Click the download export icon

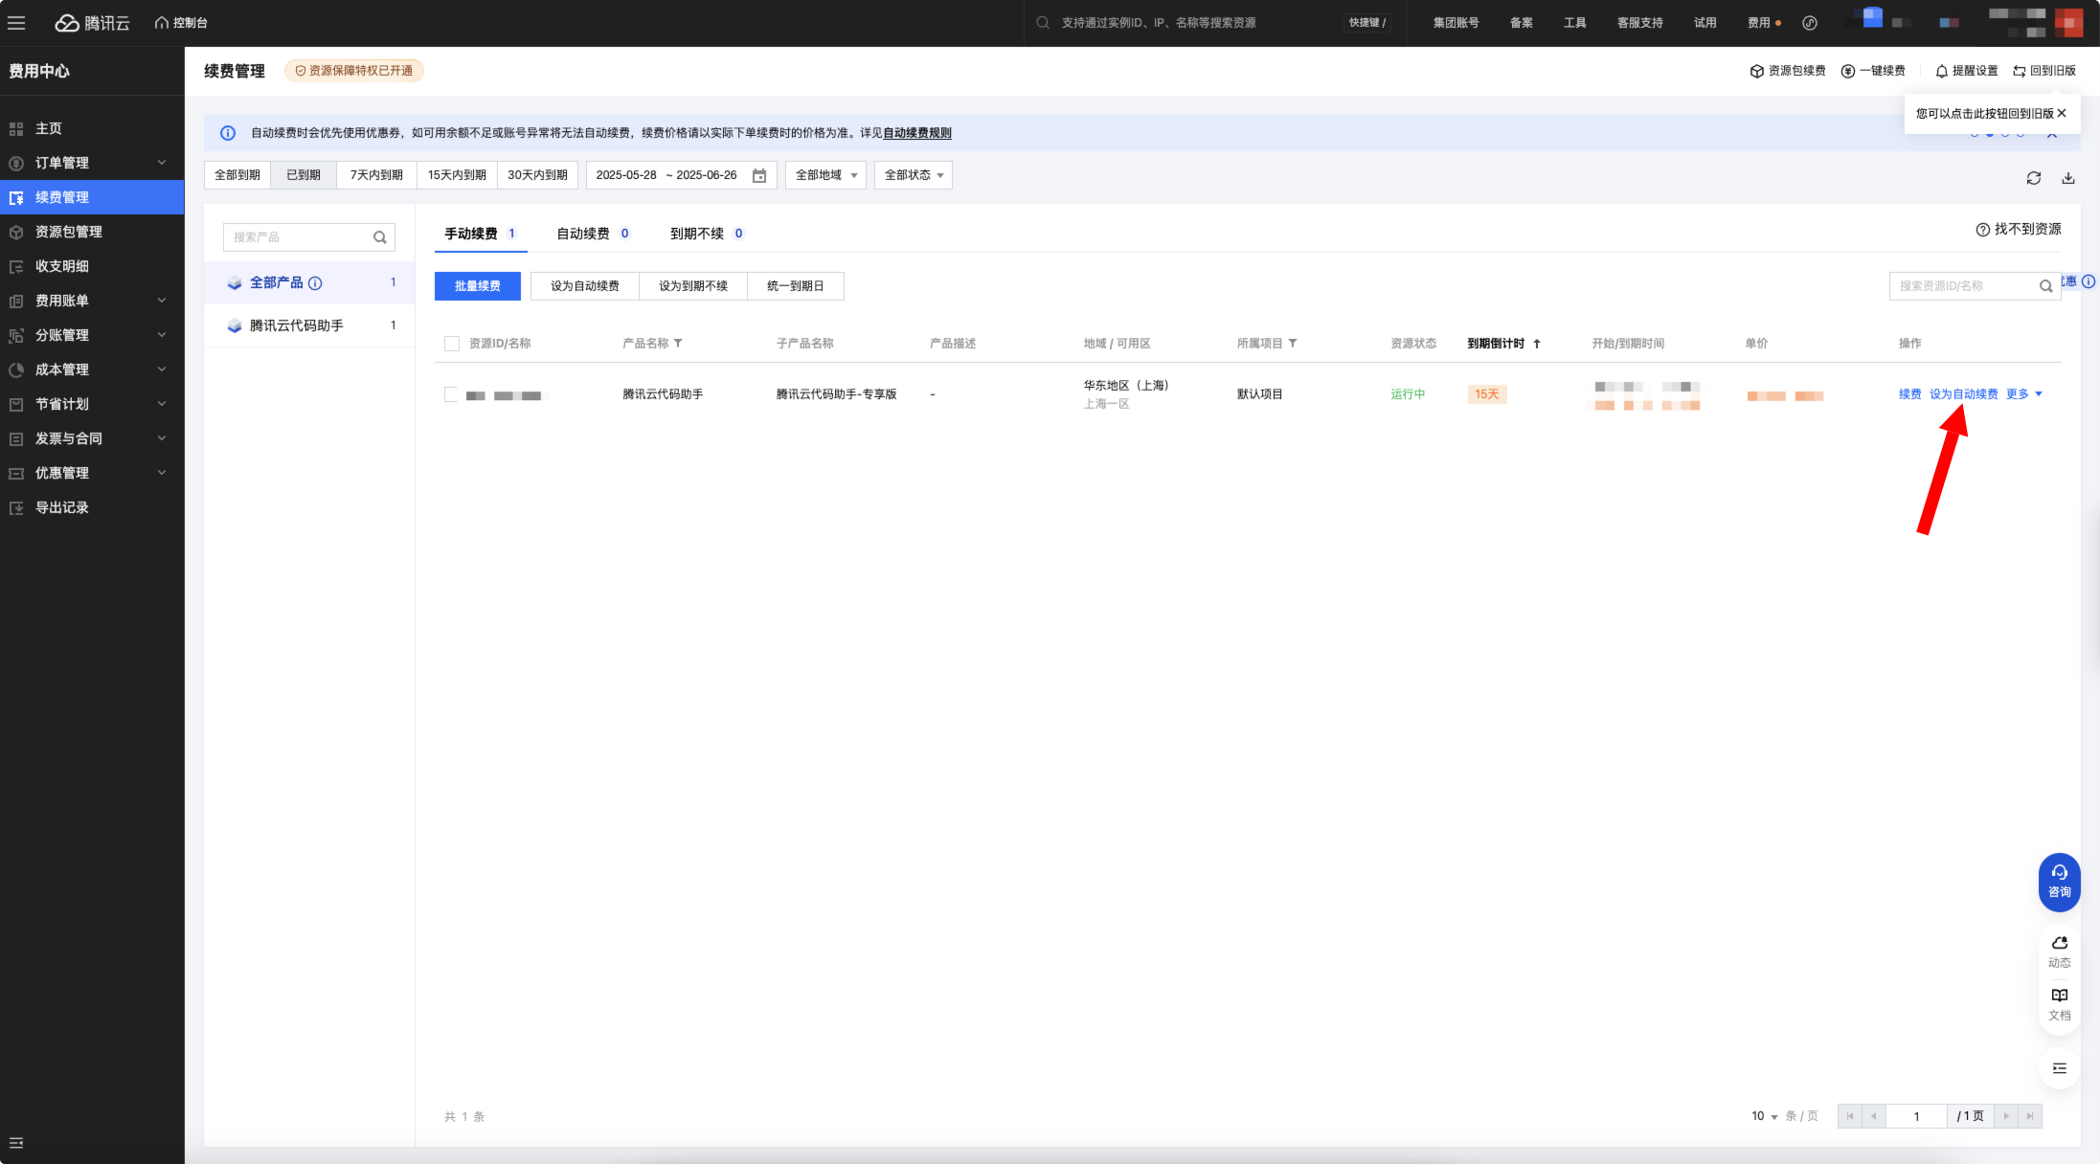pyautogui.click(x=2067, y=178)
